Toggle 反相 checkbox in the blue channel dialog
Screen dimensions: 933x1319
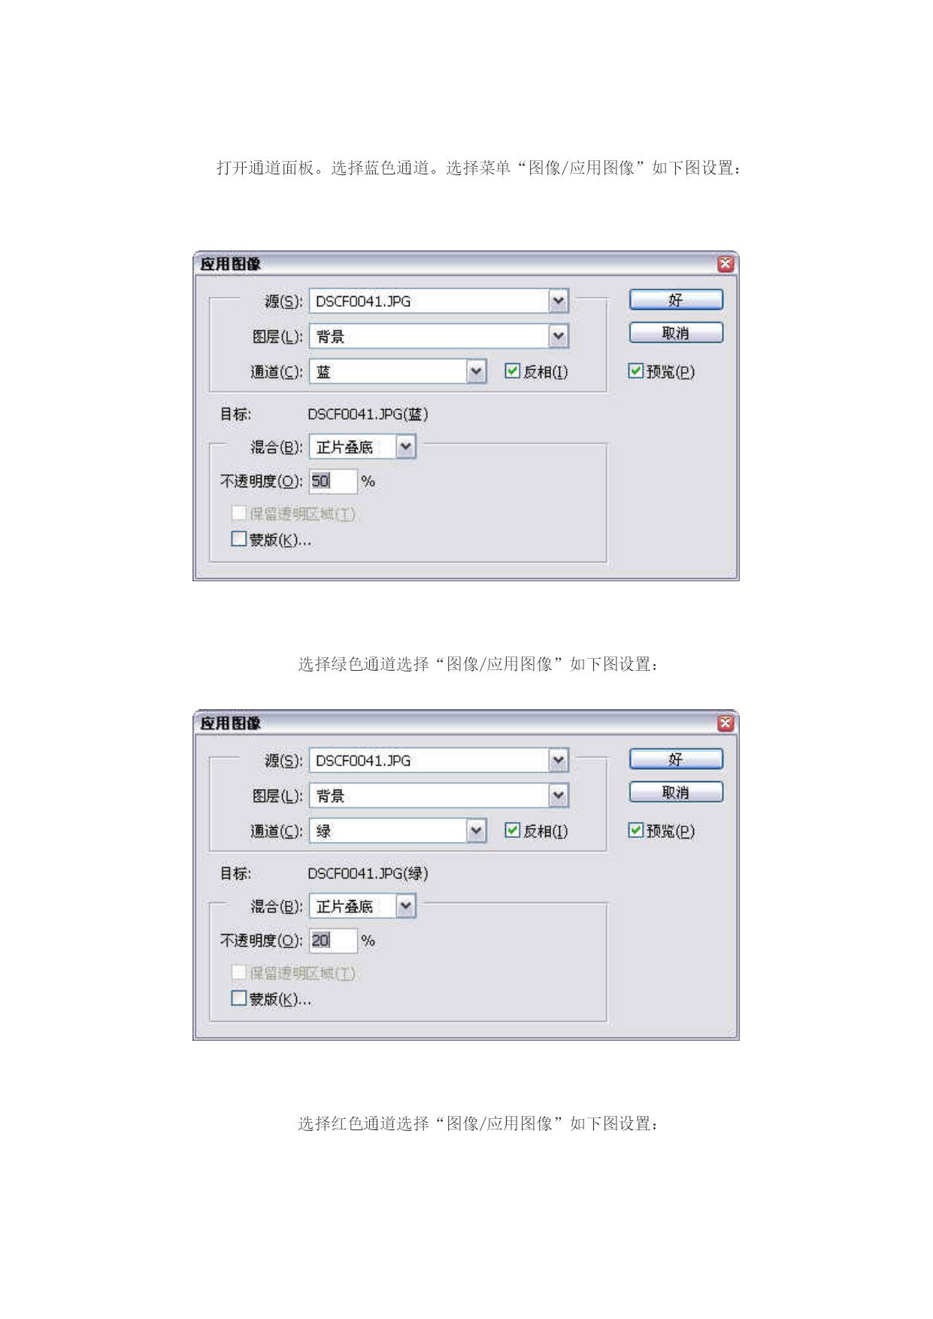click(512, 371)
